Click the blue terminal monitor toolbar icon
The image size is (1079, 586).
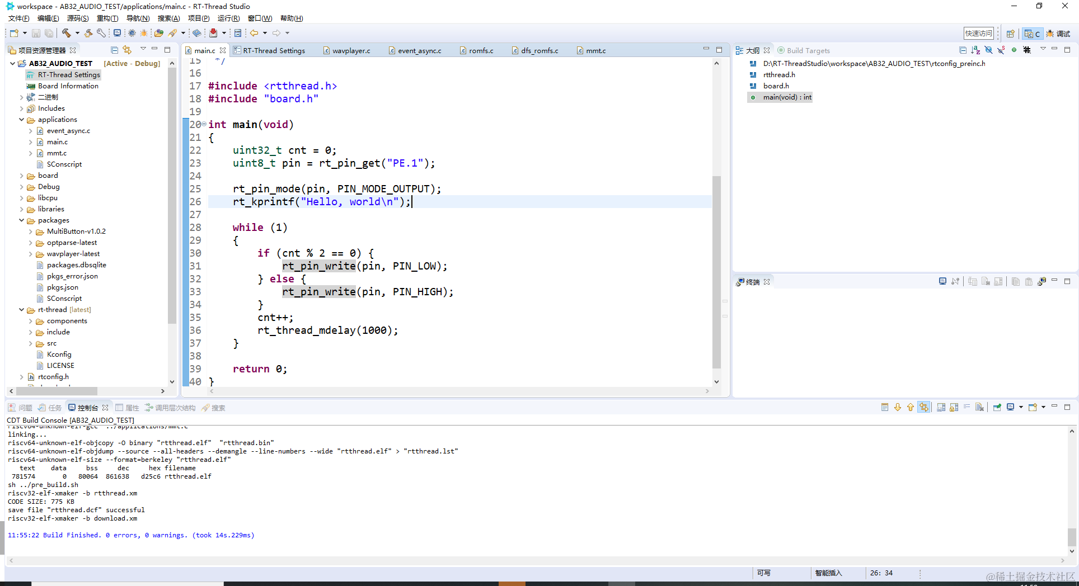pyautogui.click(x=117, y=33)
